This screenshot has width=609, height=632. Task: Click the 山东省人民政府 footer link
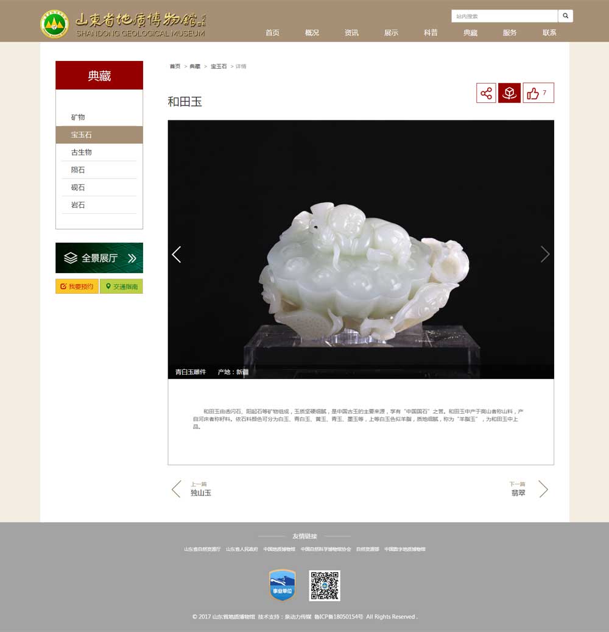pyautogui.click(x=242, y=549)
